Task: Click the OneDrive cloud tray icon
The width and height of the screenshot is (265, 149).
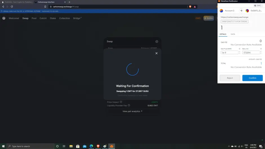Action: (x=232, y=146)
